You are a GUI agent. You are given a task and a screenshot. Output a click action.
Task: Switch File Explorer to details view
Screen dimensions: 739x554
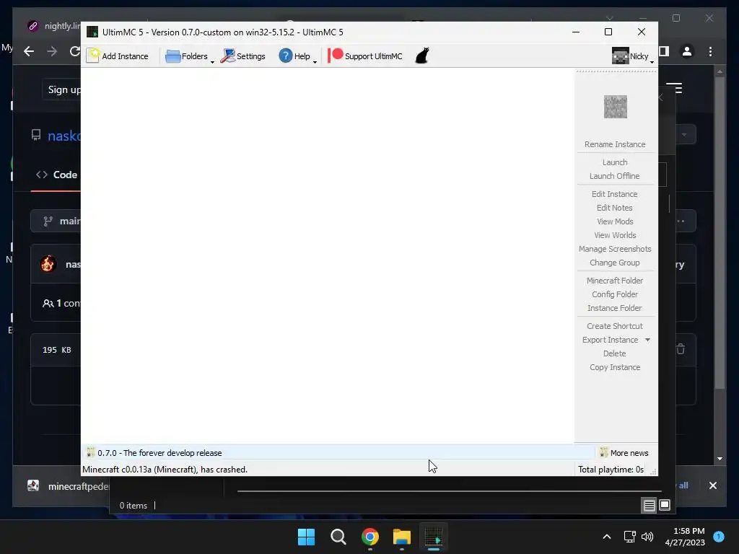(649, 506)
